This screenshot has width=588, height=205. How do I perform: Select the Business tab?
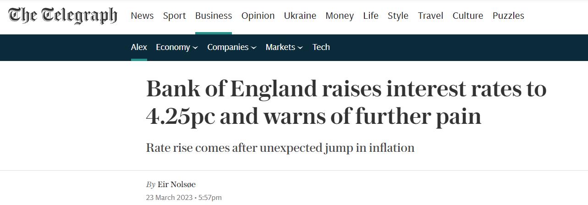point(214,16)
